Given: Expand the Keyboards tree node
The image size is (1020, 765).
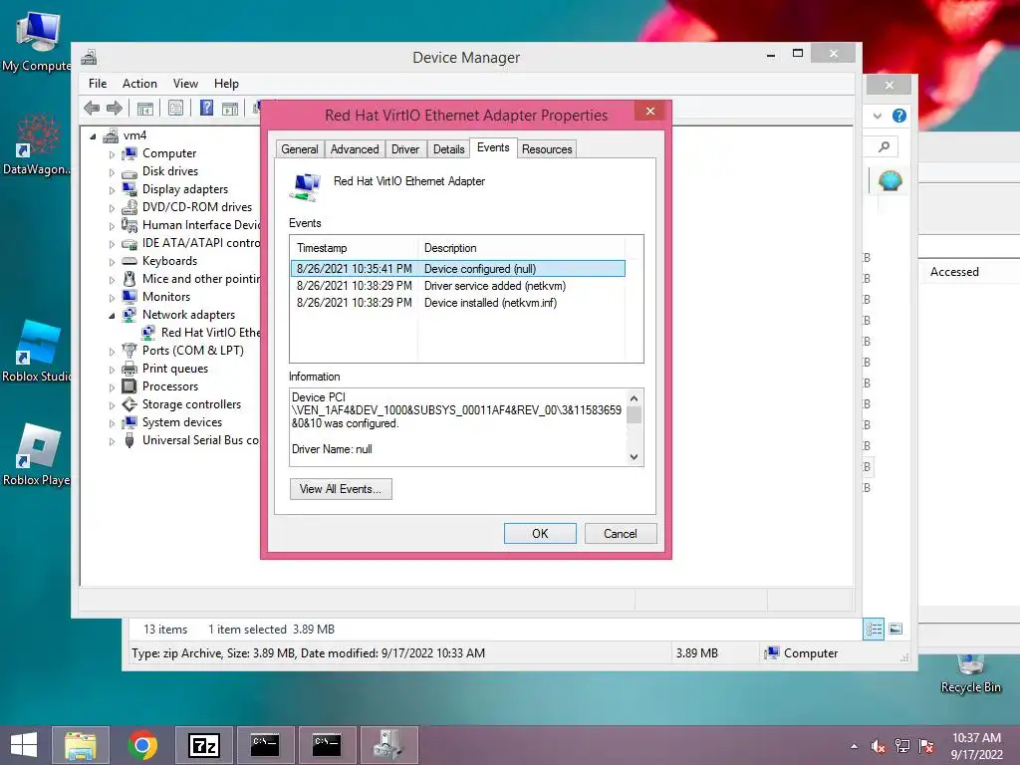Looking at the screenshot, I should 112,262.
